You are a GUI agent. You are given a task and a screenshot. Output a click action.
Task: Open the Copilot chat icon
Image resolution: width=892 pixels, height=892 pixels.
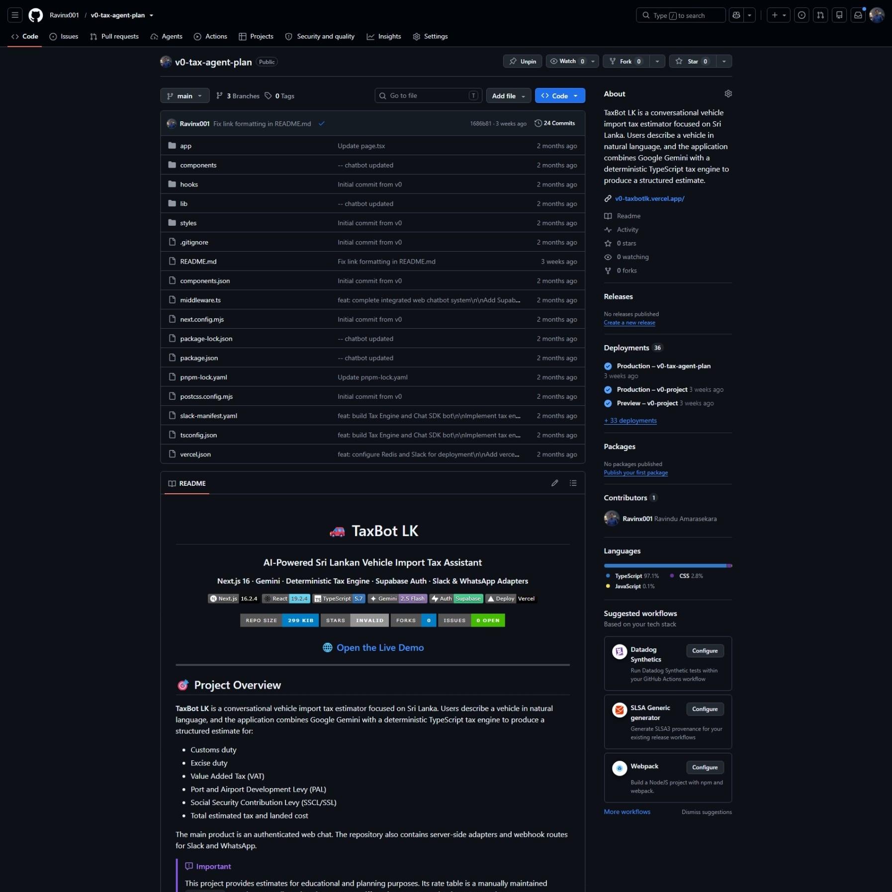tap(736, 15)
